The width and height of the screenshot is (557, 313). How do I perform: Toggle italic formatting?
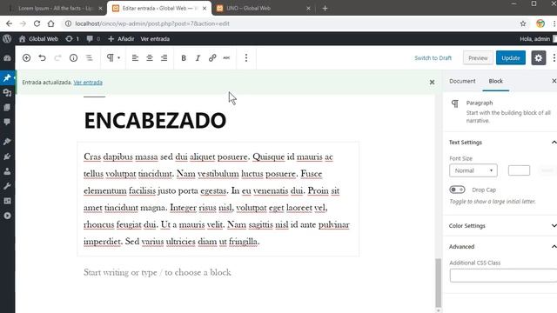tap(198, 58)
